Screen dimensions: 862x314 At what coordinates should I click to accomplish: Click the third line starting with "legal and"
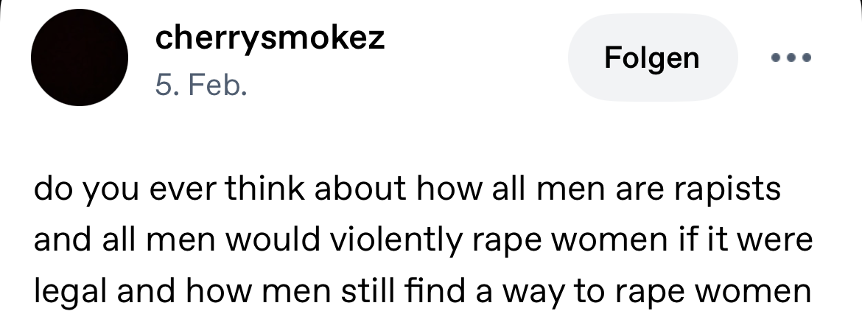(421, 291)
